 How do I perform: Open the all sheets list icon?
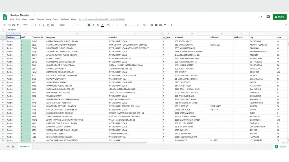[x=13, y=147]
